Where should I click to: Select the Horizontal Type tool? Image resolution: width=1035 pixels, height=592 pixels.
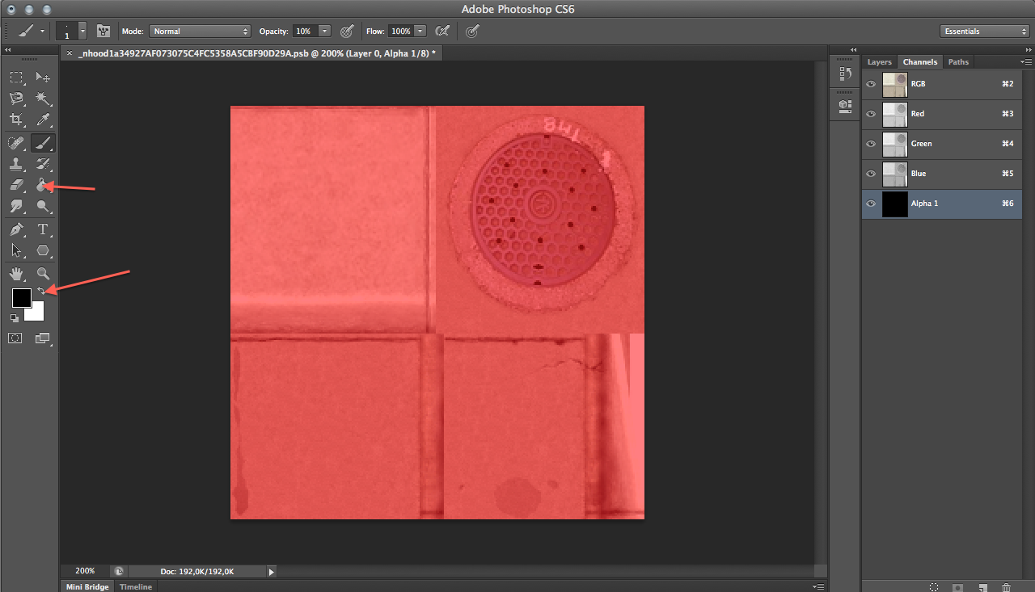point(43,229)
